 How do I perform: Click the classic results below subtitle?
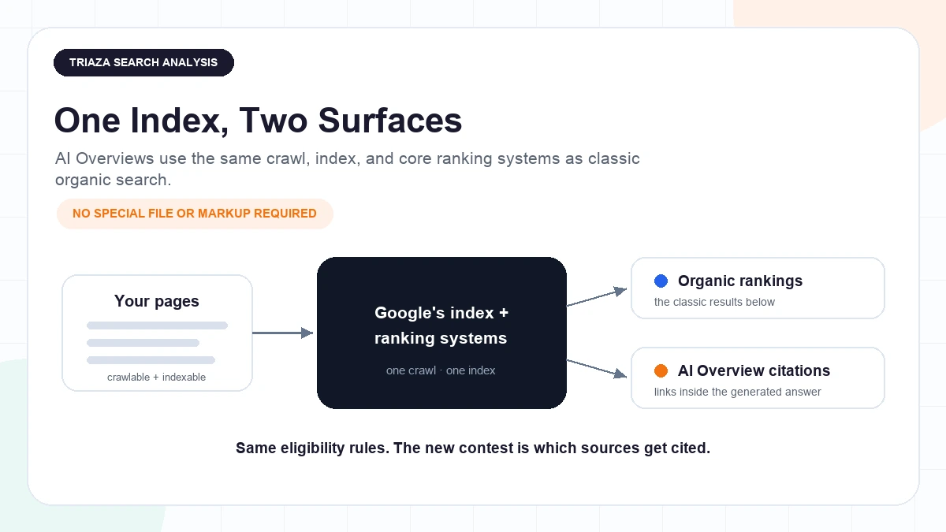(x=714, y=302)
